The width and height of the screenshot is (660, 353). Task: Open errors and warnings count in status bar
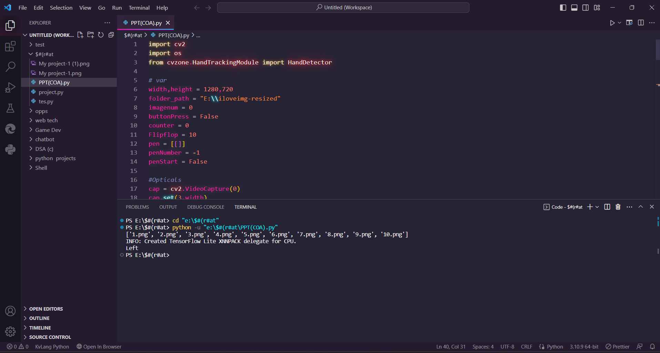[18, 346]
